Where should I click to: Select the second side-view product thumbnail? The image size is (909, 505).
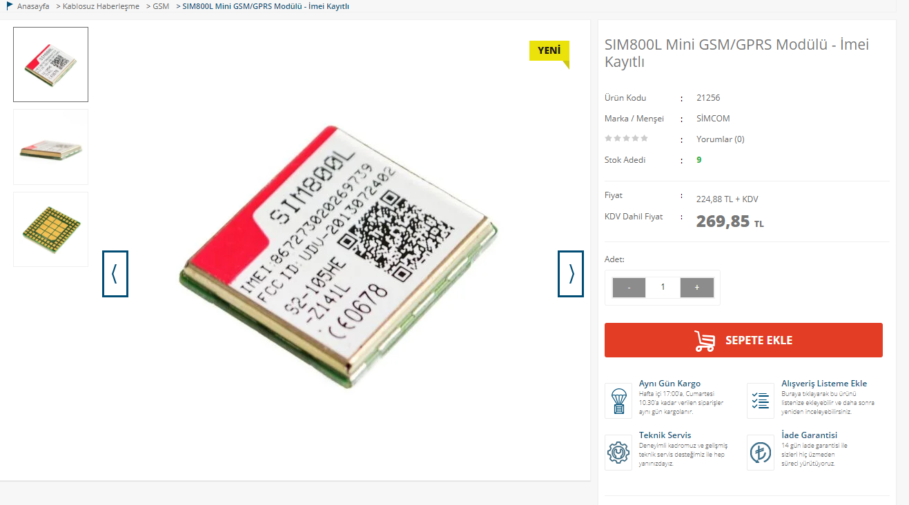[x=51, y=147]
